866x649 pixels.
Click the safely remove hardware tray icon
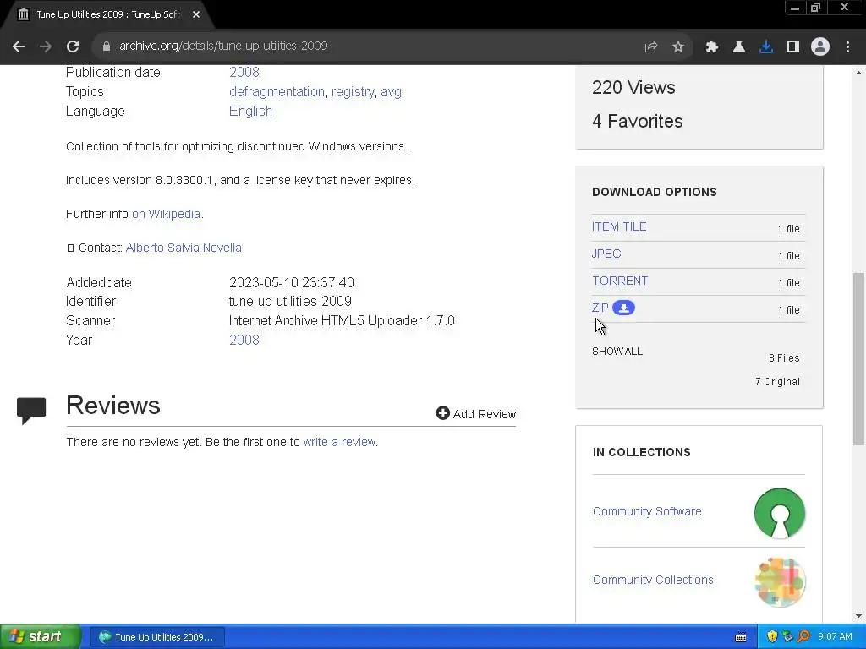[x=787, y=637]
